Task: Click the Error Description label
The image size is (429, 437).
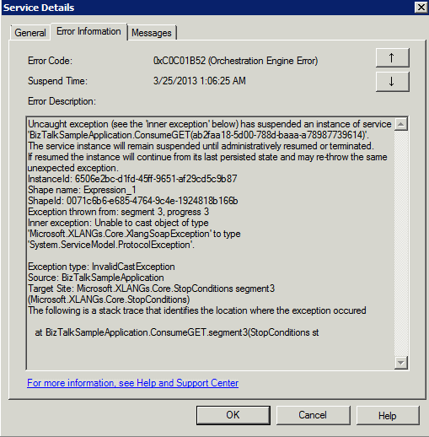Action: pyautogui.click(x=62, y=101)
